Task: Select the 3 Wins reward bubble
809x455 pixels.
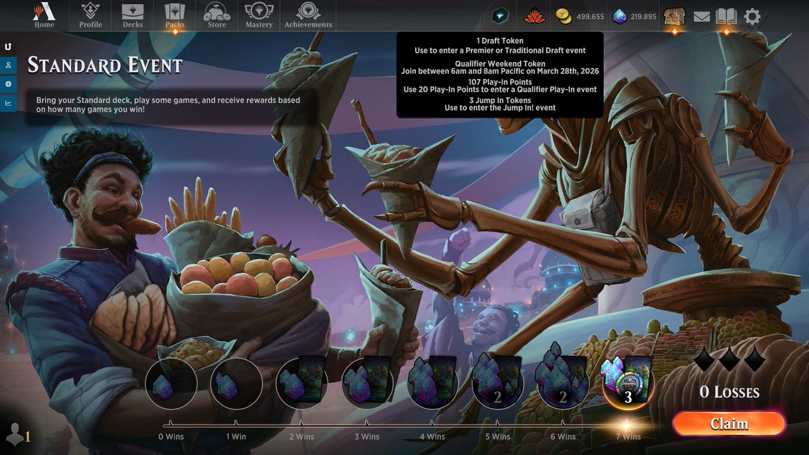Action: coord(367,384)
